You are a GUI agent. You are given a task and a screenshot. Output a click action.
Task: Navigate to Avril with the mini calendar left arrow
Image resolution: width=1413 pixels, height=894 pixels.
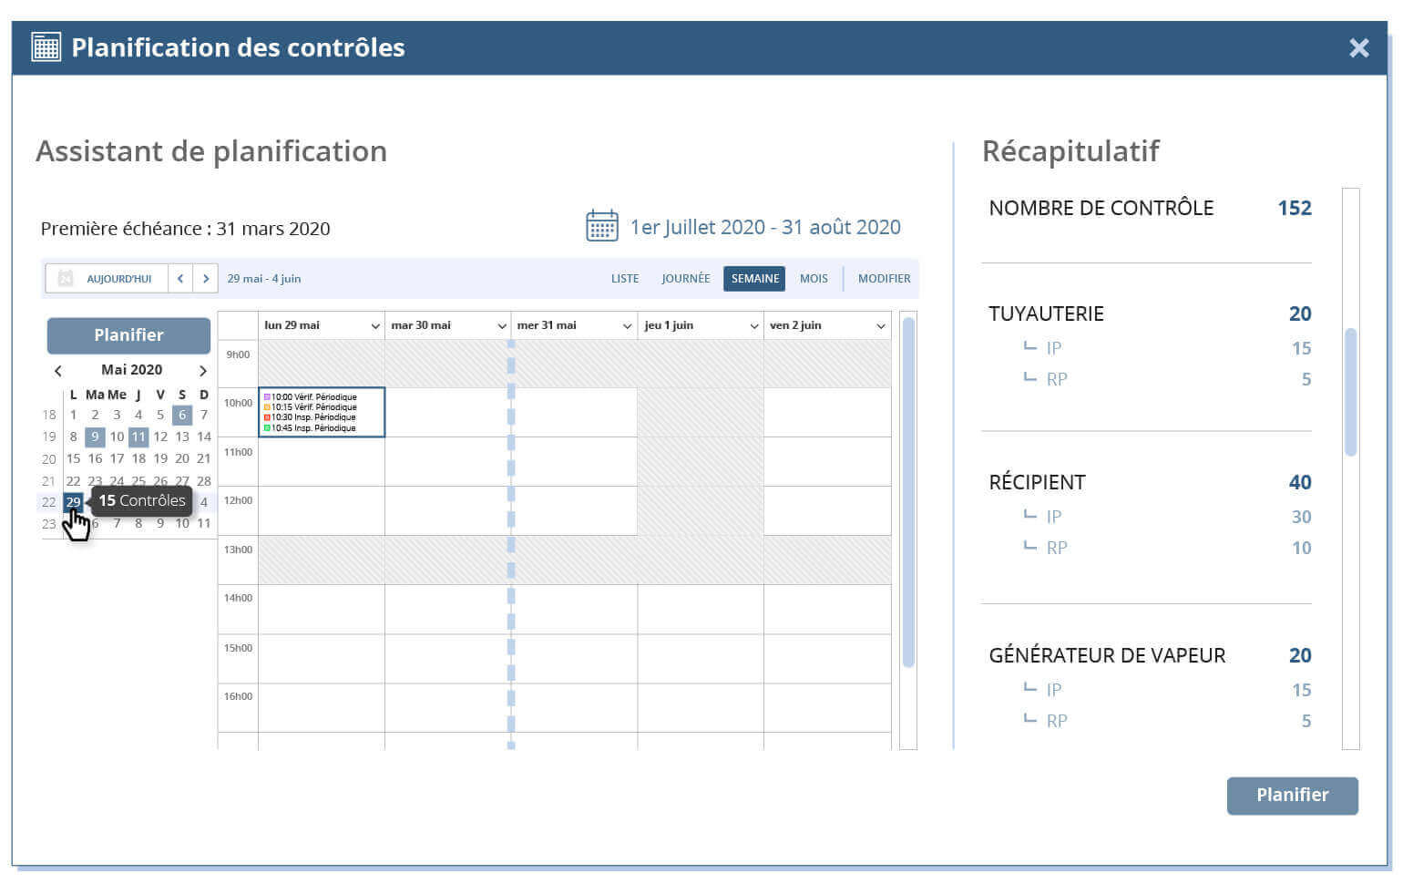pos(58,370)
